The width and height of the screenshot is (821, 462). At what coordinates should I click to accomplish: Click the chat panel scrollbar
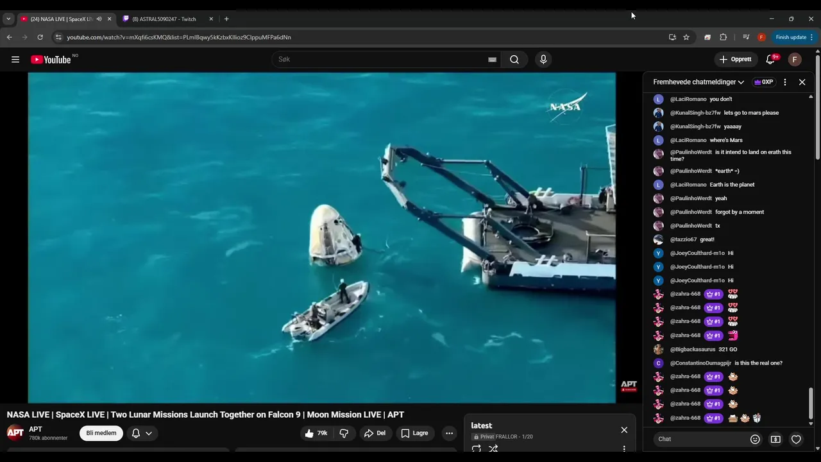[x=811, y=403]
